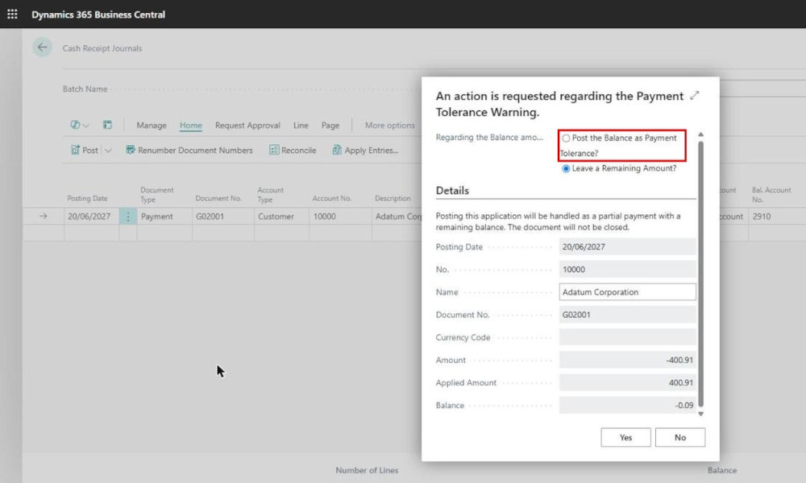Screen dimensions: 806x483
Task: Open row options three-dot menu
Action: coord(128,217)
